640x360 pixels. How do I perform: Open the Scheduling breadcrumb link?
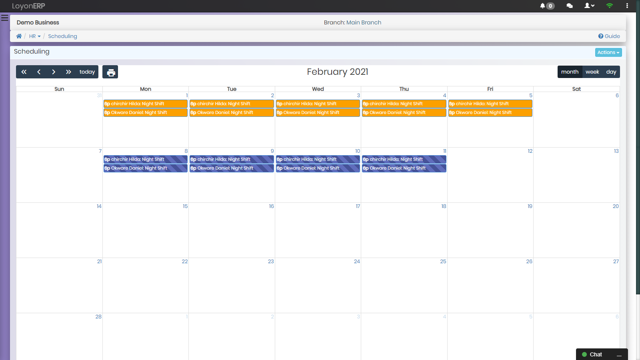(62, 36)
